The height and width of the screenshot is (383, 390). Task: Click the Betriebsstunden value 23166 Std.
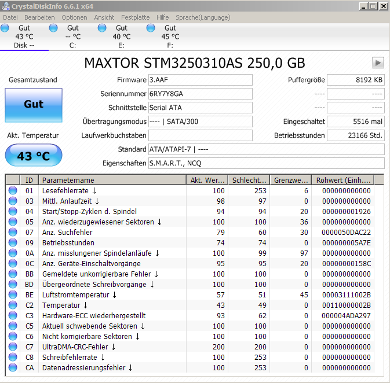(356, 135)
